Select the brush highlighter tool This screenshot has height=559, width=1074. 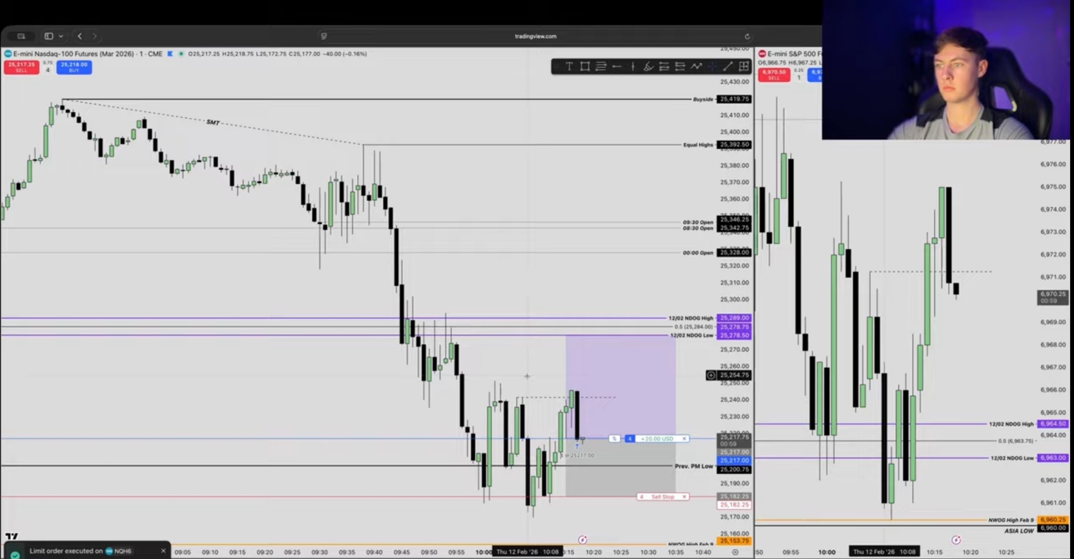pos(648,66)
